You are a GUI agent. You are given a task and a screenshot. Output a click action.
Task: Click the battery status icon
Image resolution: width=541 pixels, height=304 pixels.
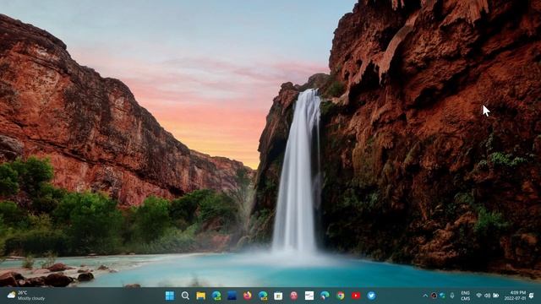[496, 296]
